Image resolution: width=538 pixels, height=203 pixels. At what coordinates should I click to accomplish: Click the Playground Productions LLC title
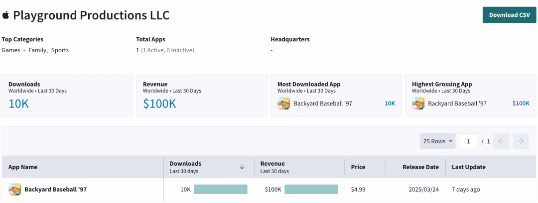point(91,15)
